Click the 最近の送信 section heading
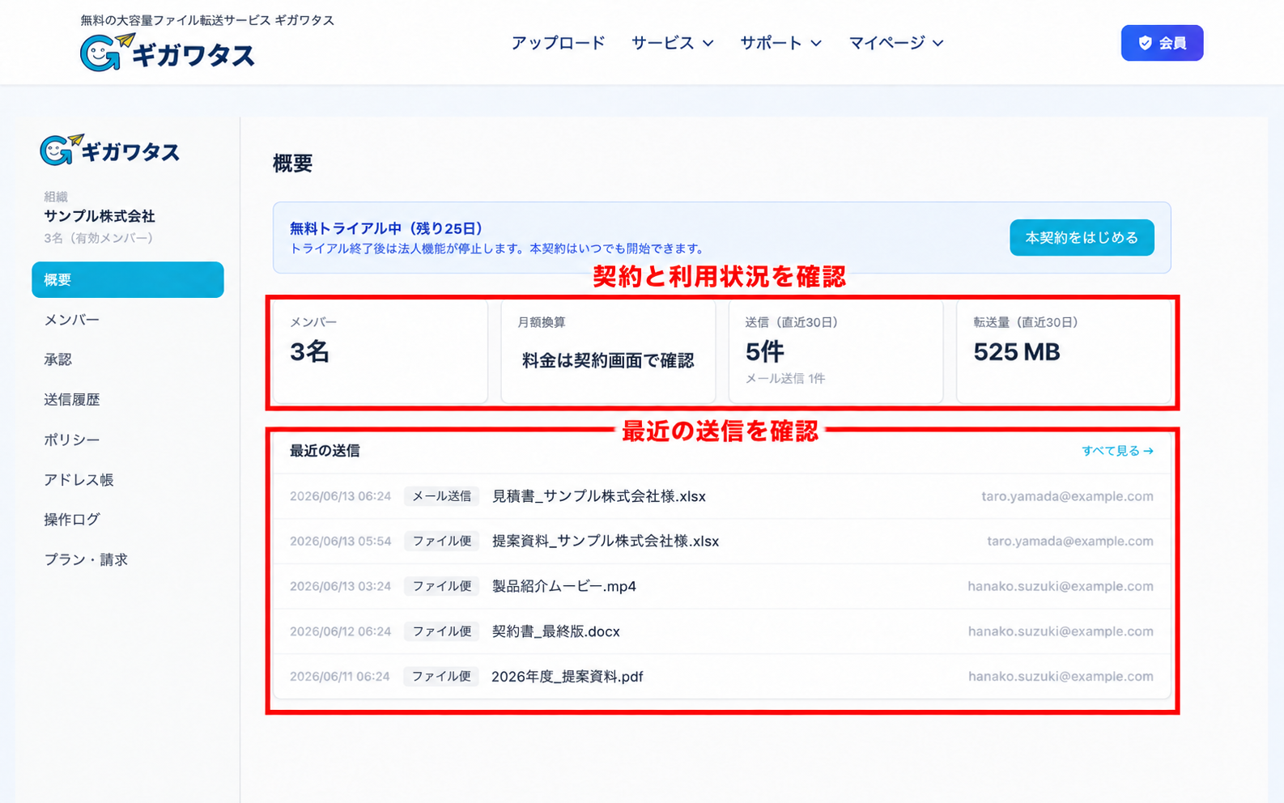This screenshot has height=803, width=1284. click(325, 451)
